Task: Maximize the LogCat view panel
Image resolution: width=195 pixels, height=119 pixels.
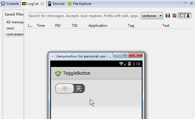Action: click(192, 3)
